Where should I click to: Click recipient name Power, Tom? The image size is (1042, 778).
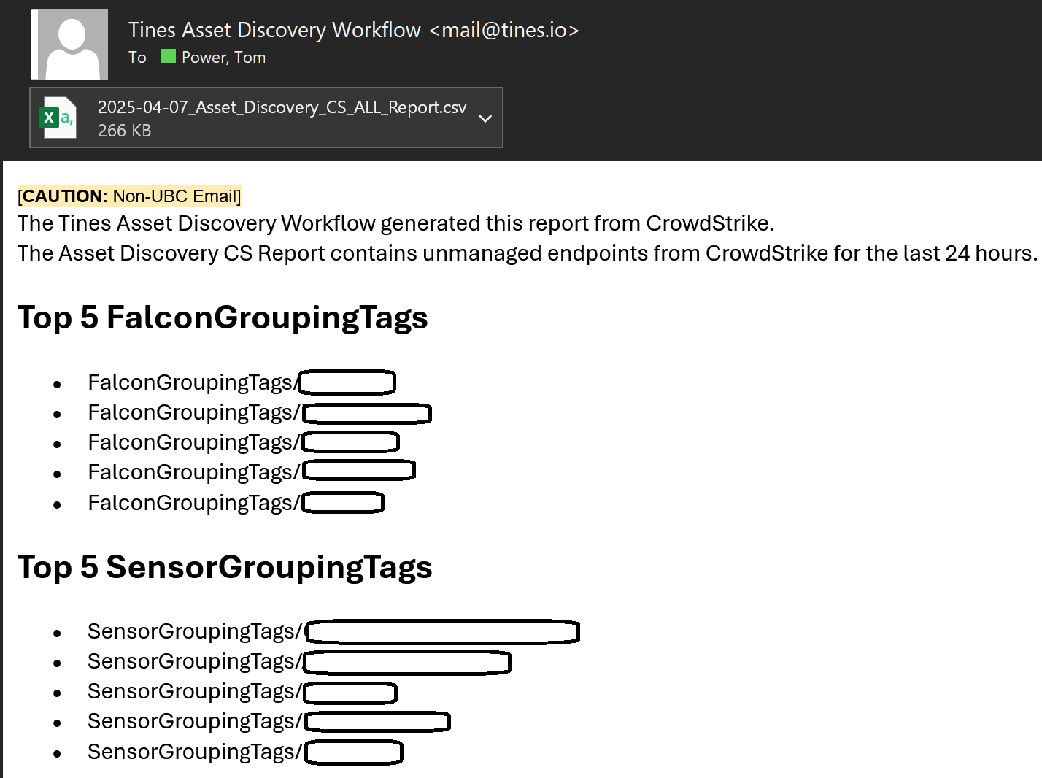click(x=223, y=58)
